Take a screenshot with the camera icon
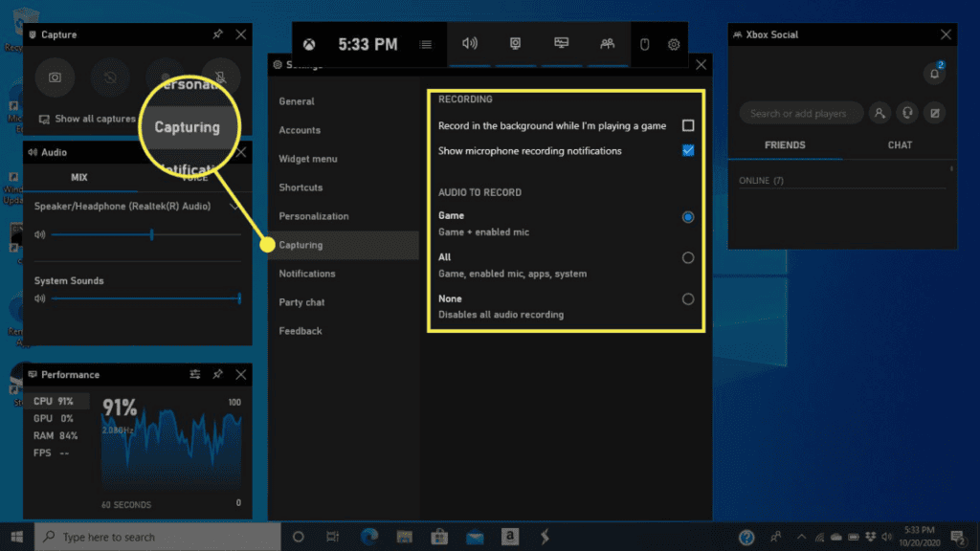The height and width of the screenshot is (551, 980). click(x=55, y=77)
